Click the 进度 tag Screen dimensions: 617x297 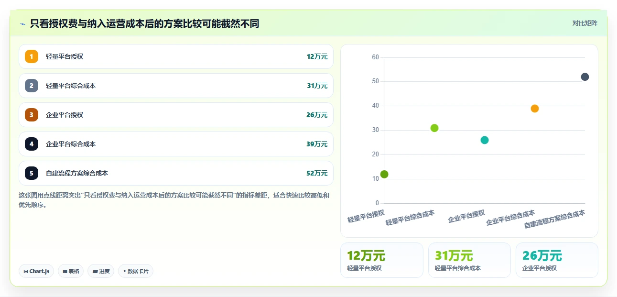coord(101,271)
